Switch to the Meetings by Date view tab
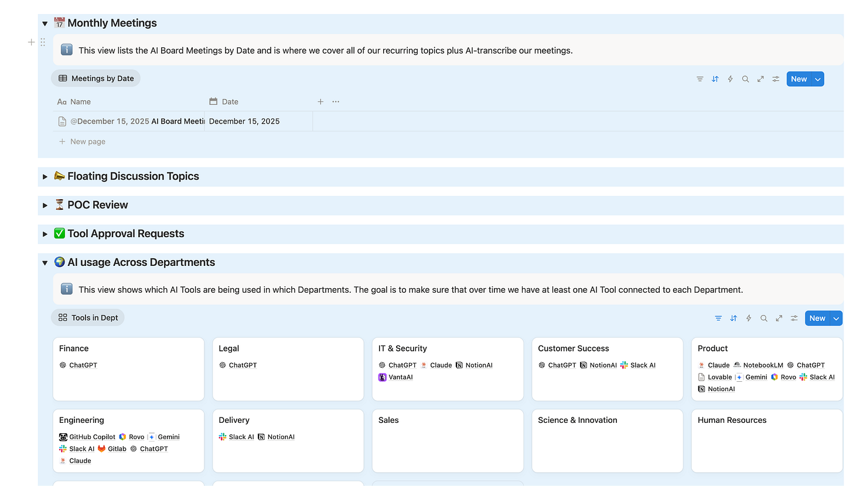853x486 pixels. pyautogui.click(x=96, y=78)
